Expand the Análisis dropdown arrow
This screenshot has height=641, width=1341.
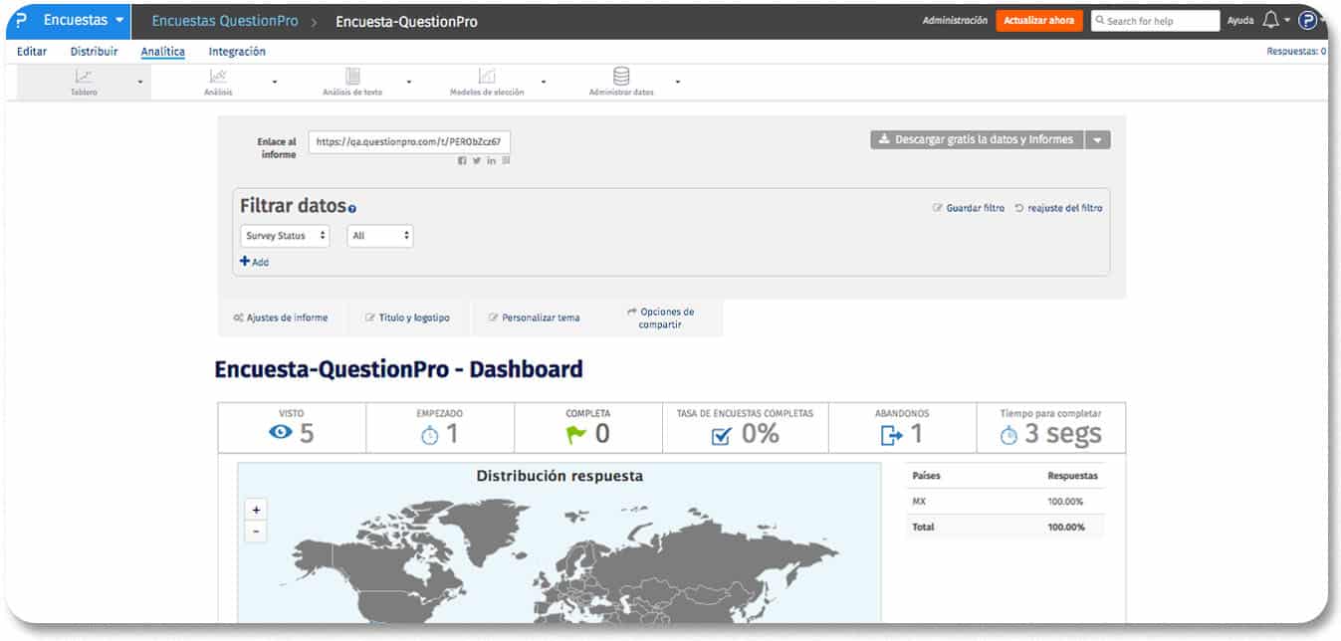click(x=275, y=82)
